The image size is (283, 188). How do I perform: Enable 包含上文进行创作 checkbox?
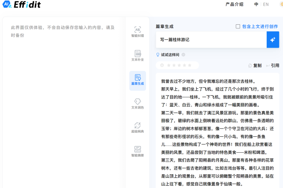pyautogui.click(x=238, y=26)
